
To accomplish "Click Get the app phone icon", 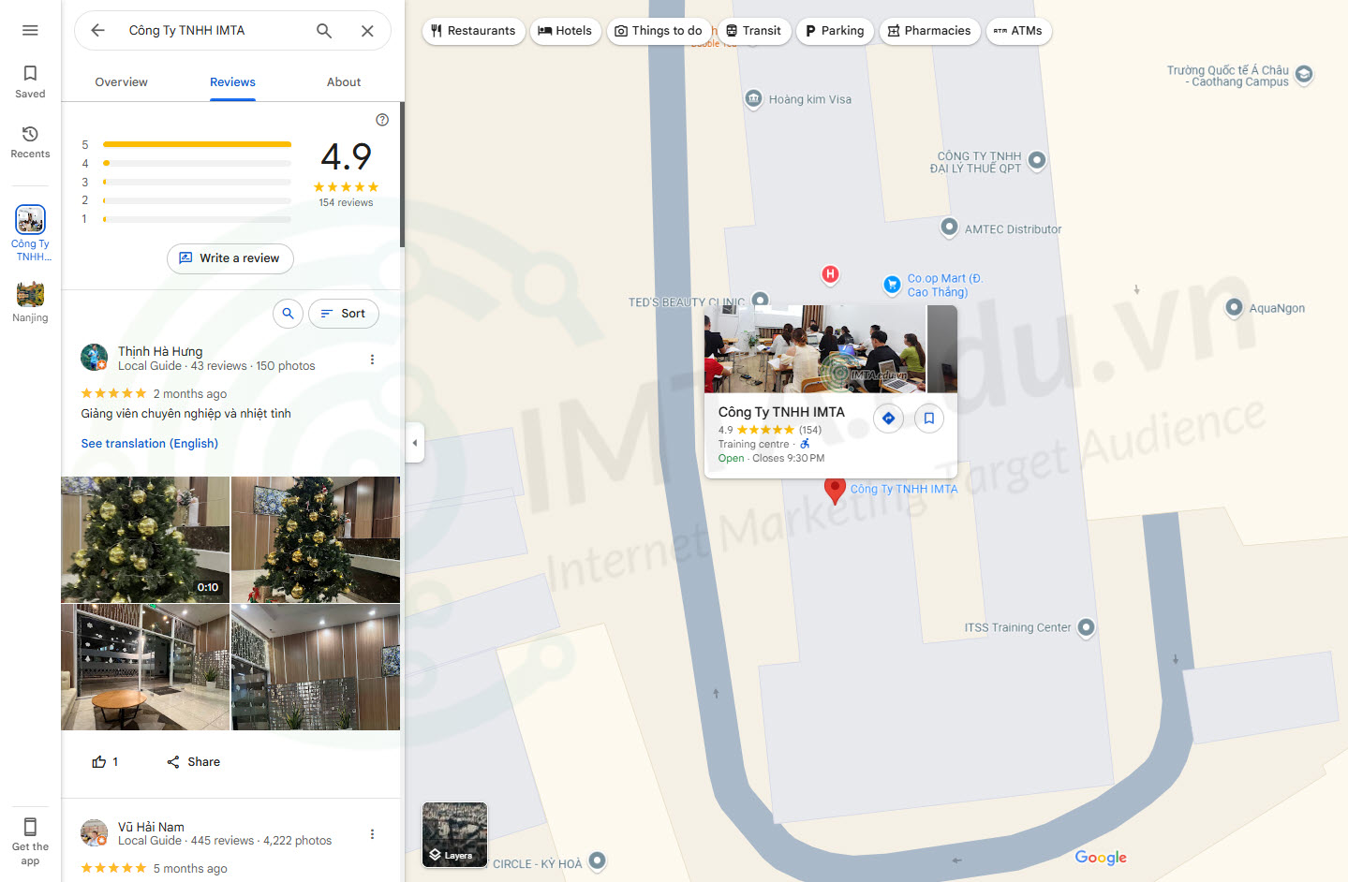I will pyautogui.click(x=30, y=827).
